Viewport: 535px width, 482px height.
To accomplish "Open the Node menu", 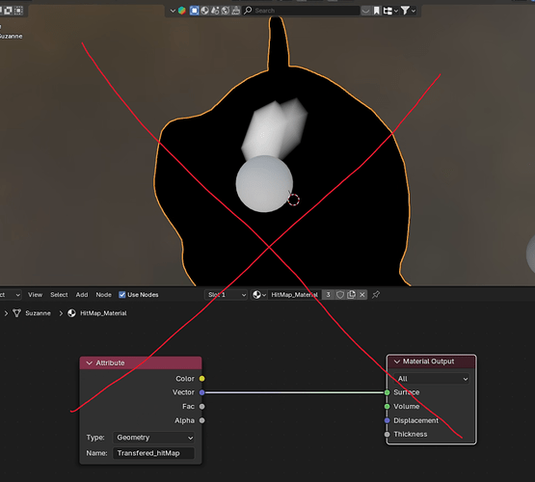I will [103, 295].
